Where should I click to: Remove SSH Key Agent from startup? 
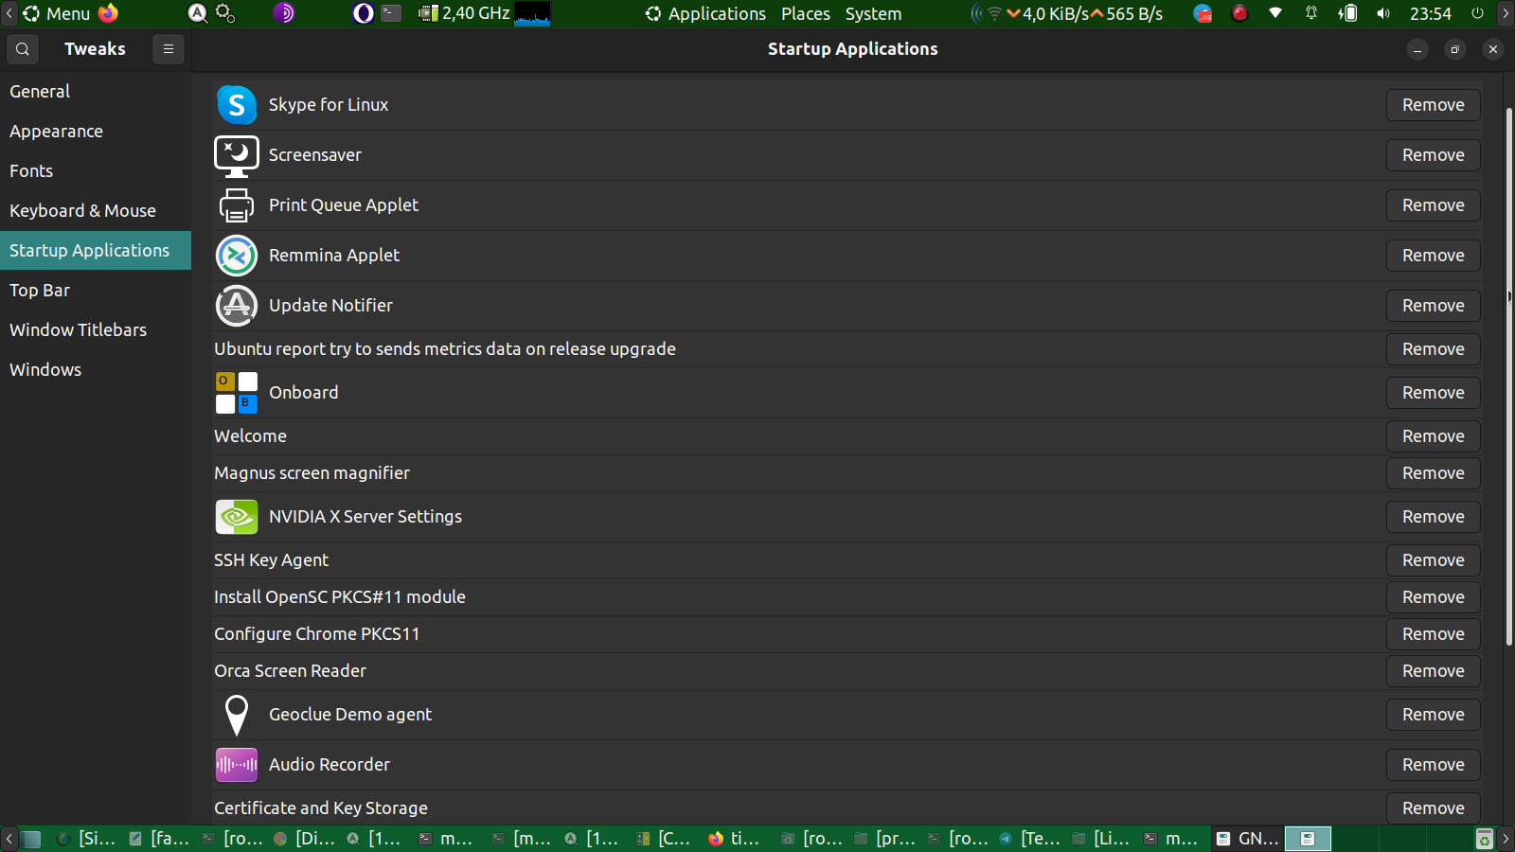(x=1434, y=560)
